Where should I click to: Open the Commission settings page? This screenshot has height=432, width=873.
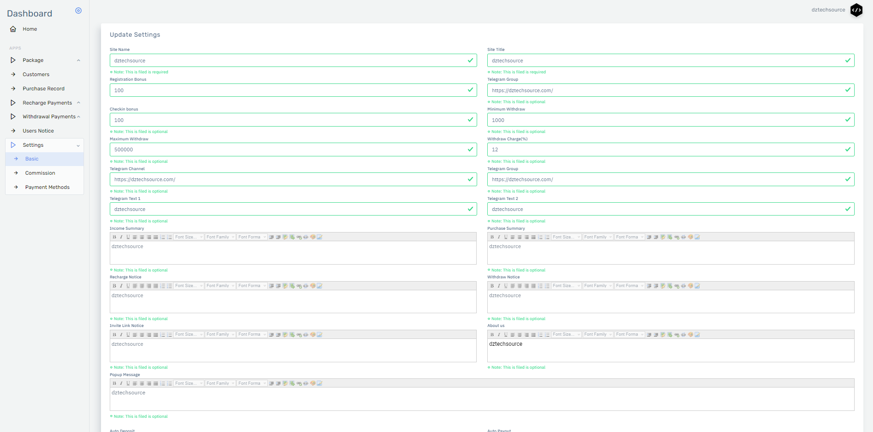40,173
